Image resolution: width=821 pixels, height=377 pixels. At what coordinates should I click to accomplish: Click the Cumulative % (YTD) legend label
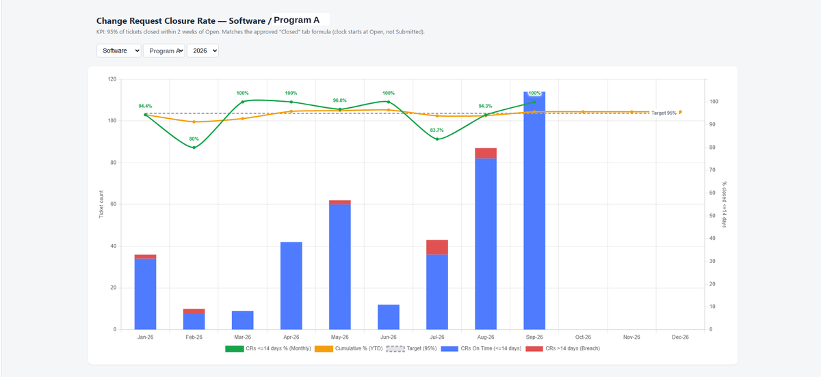[x=359, y=348]
